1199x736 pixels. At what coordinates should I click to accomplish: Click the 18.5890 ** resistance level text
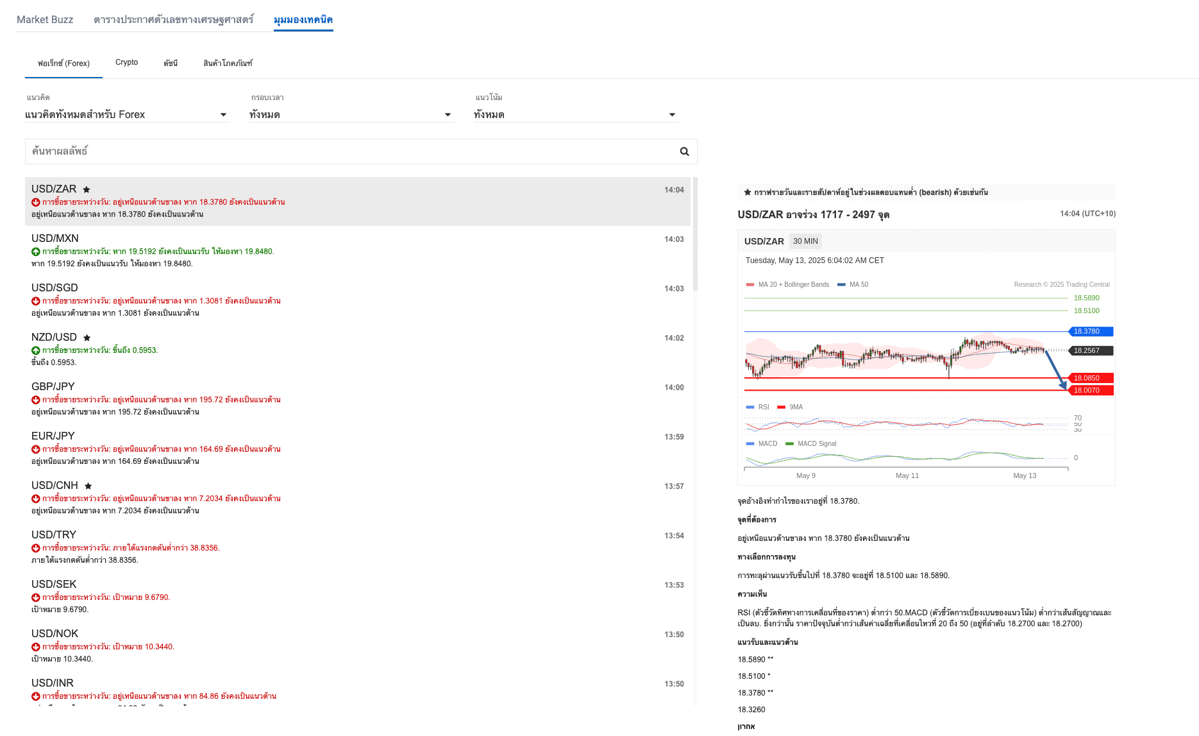[756, 660]
